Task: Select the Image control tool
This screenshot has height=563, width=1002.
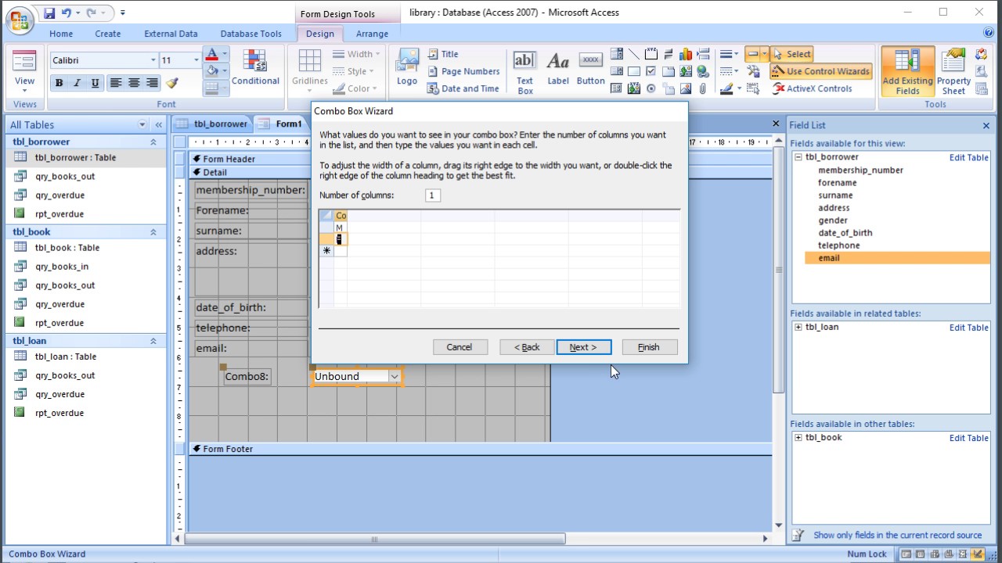Action: click(686, 88)
